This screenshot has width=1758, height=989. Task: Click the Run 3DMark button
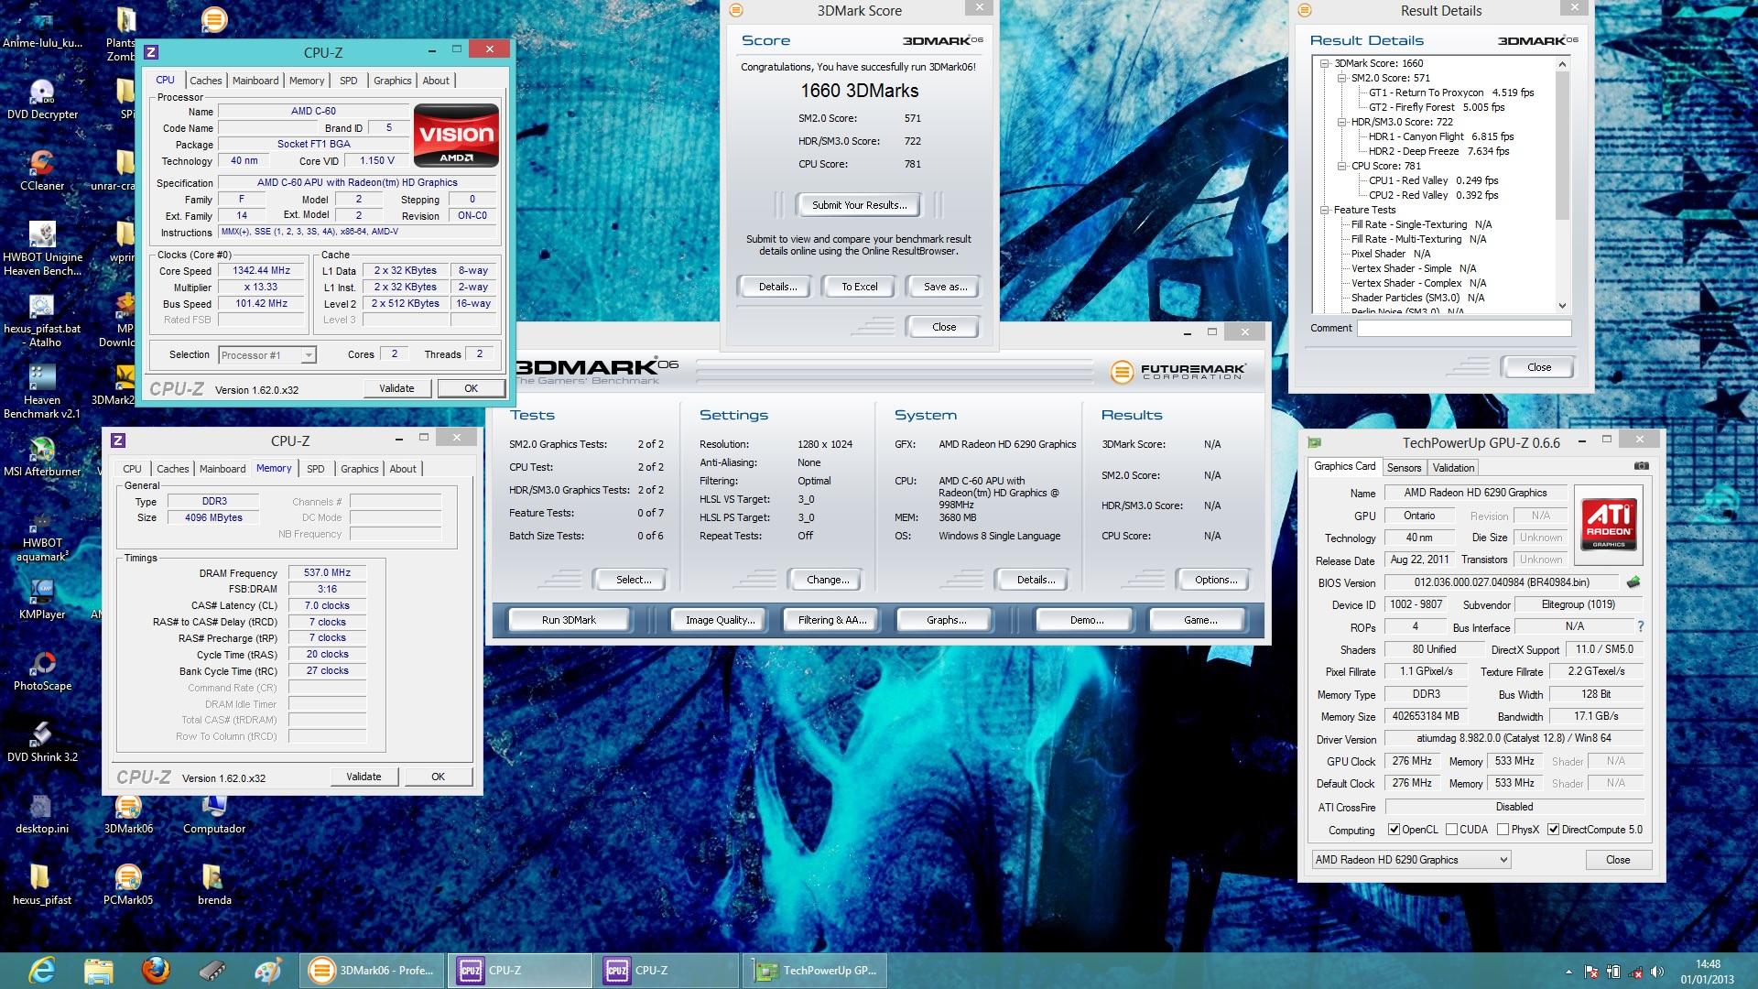569,620
